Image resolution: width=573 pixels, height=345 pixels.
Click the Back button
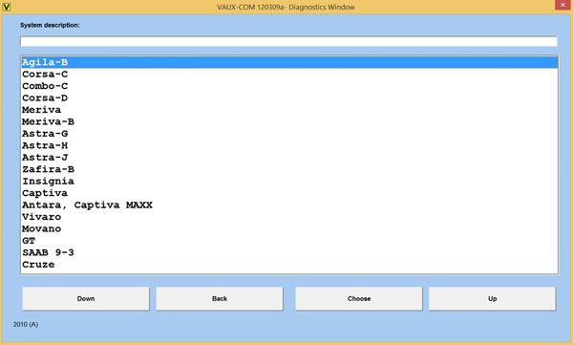[x=220, y=298]
